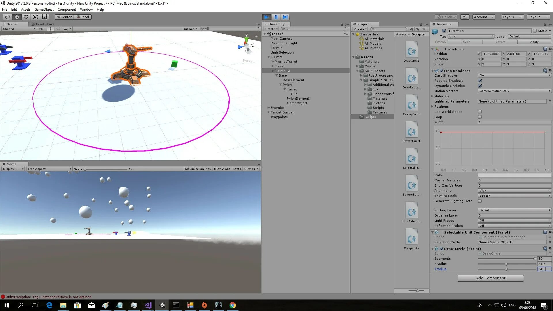Toggle the Receive Shadows checkbox
The width and height of the screenshot is (553, 311).
click(x=480, y=81)
